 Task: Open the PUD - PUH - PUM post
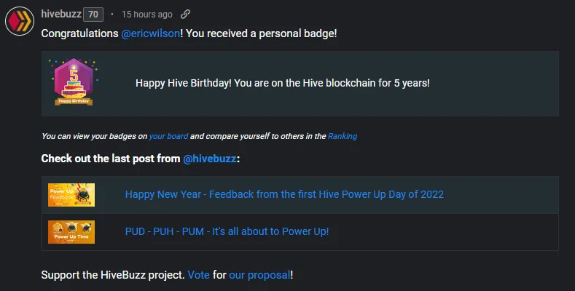227,231
